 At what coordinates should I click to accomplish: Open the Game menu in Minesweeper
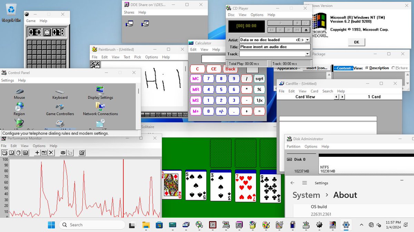point(31,21)
